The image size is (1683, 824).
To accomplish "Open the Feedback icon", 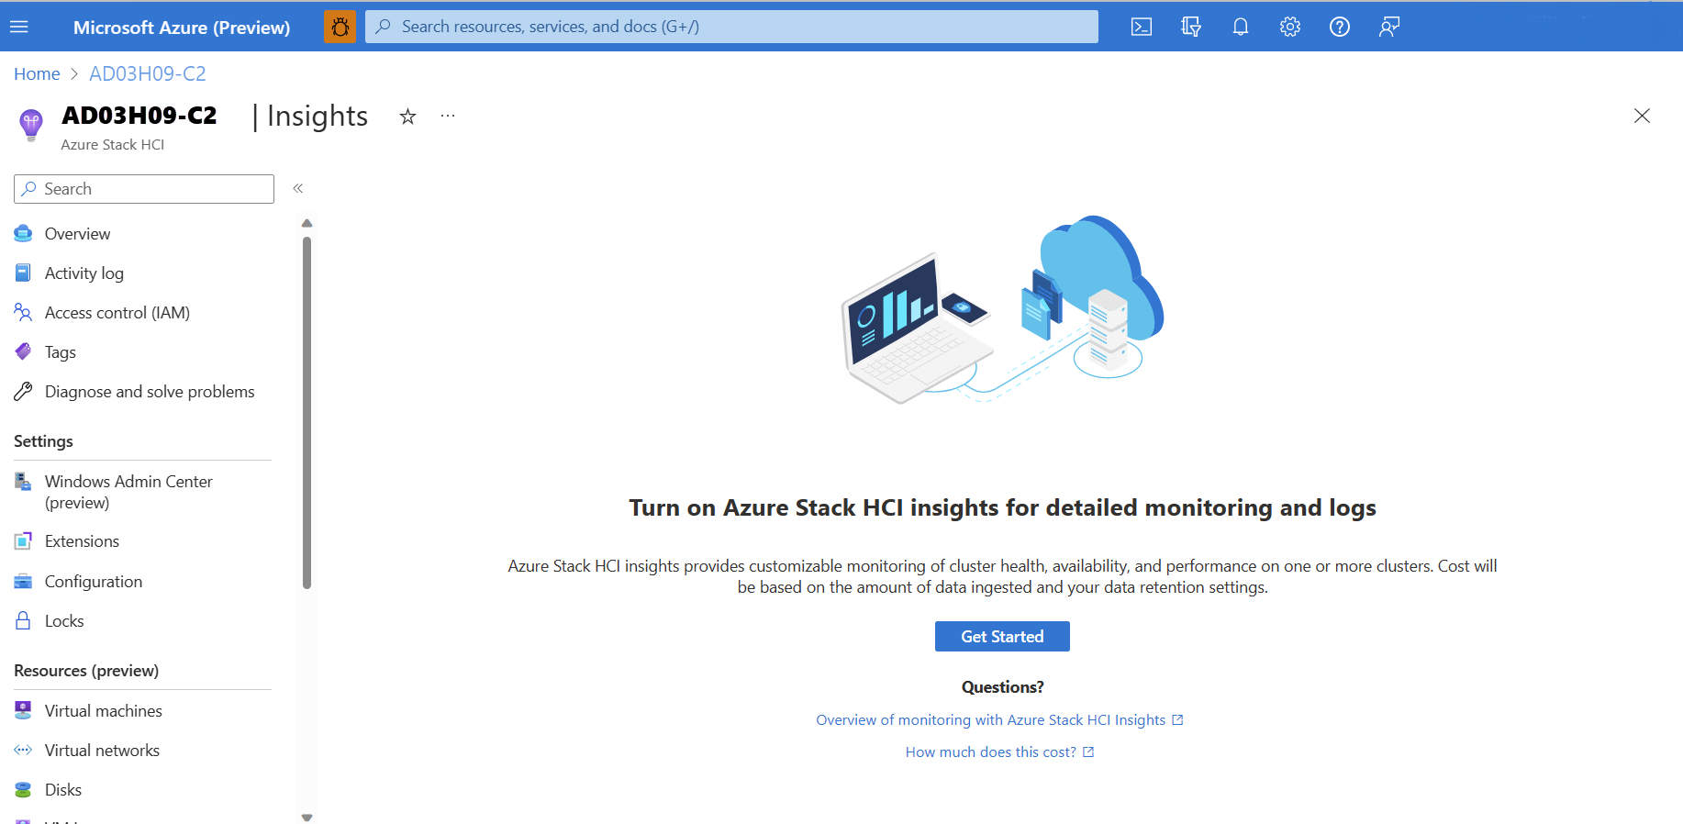I will pyautogui.click(x=1389, y=27).
